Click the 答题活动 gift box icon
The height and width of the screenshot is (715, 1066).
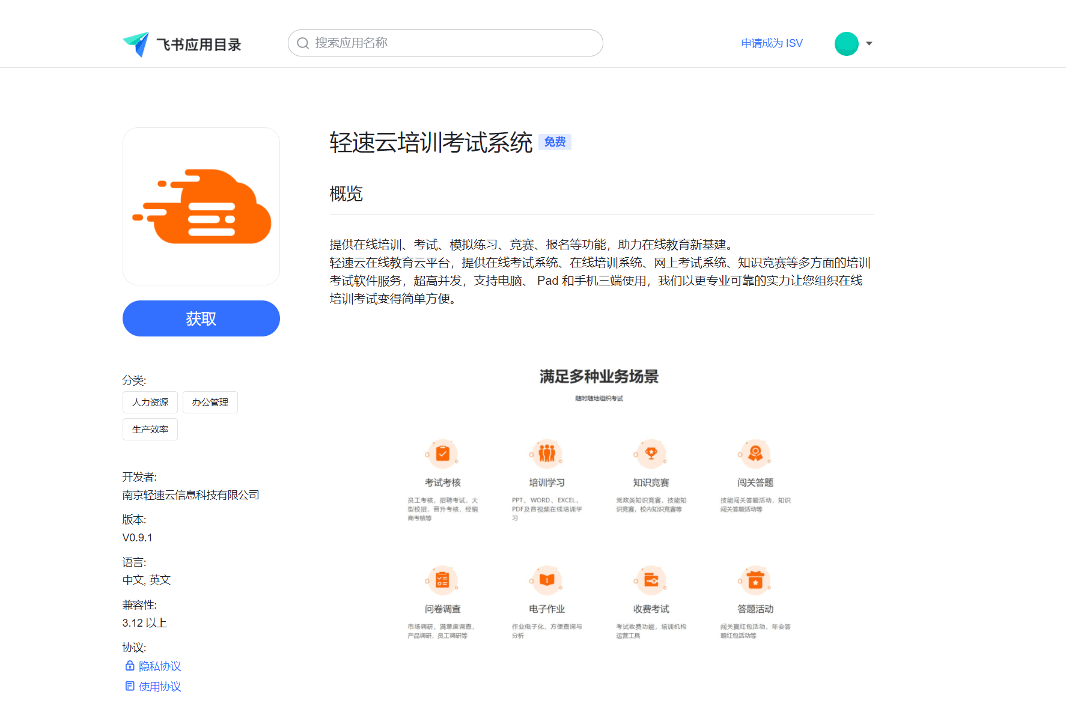click(755, 580)
